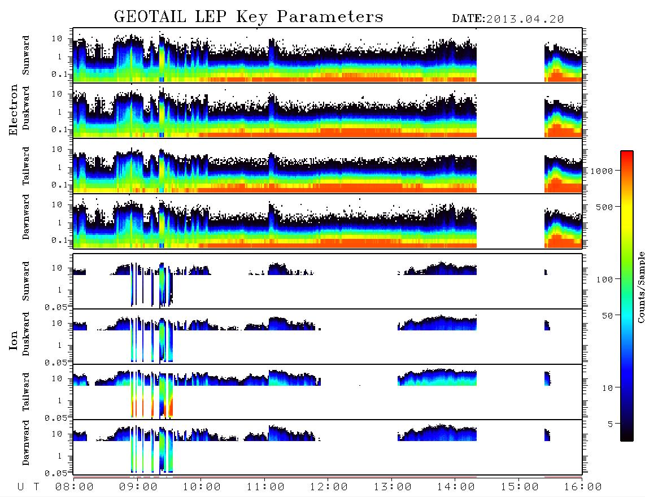Viewport: 645px width, 497px height.
Task: Click the 15:00 time tick label
Action: pyautogui.click(x=520, y=487)
